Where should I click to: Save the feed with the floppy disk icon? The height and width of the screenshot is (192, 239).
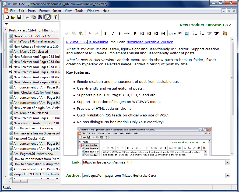click(19, 17)
